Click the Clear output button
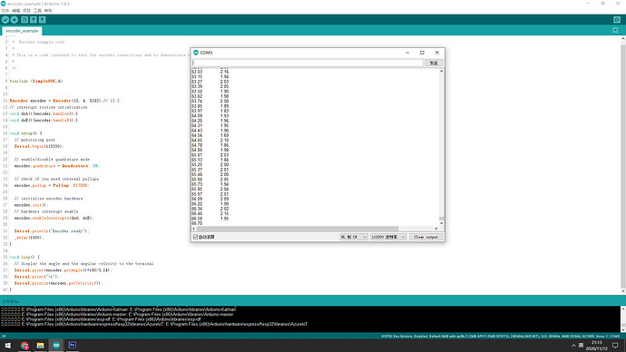Image resolution: width=626 pixels, height=352 pixels. [x=426, y=237]
